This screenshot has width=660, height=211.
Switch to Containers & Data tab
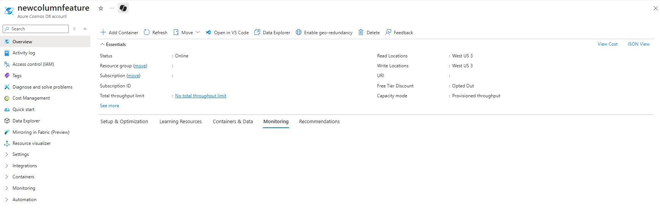(233, 122)
